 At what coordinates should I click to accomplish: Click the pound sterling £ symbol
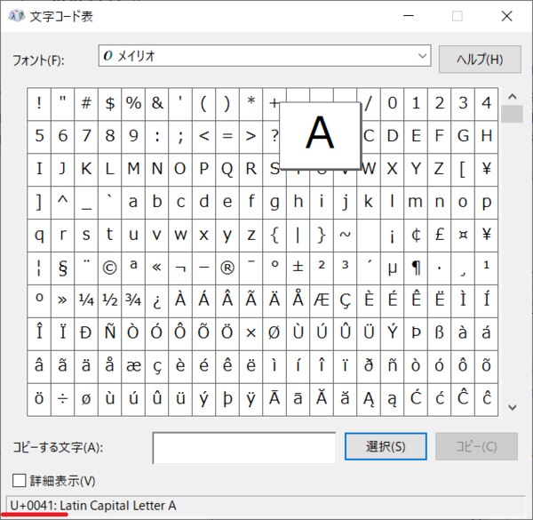point(440,235)
